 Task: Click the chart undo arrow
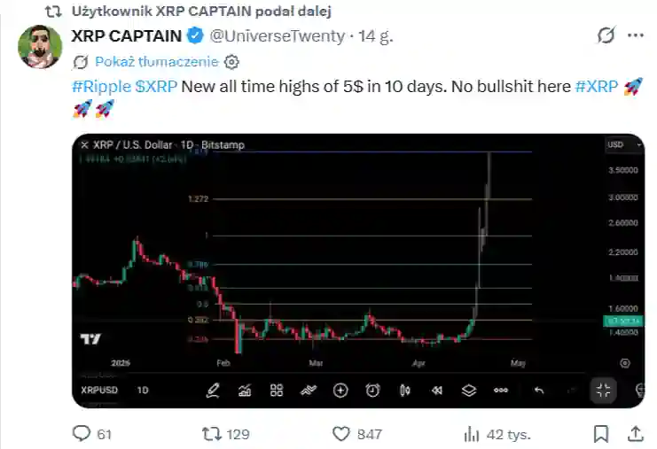[x=539, y=390]
